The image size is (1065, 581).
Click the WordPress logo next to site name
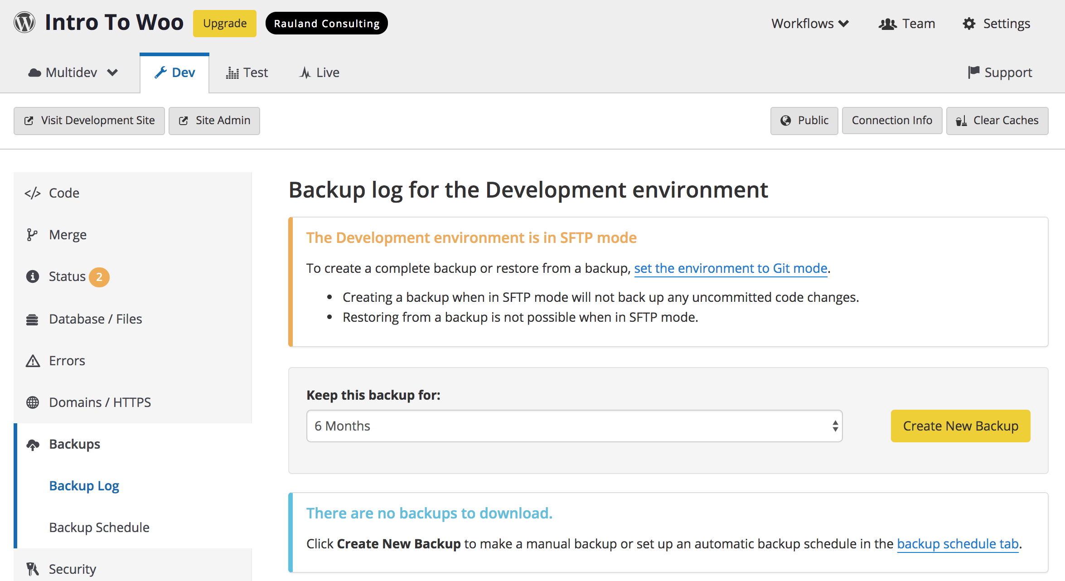(x=24, y=22)
